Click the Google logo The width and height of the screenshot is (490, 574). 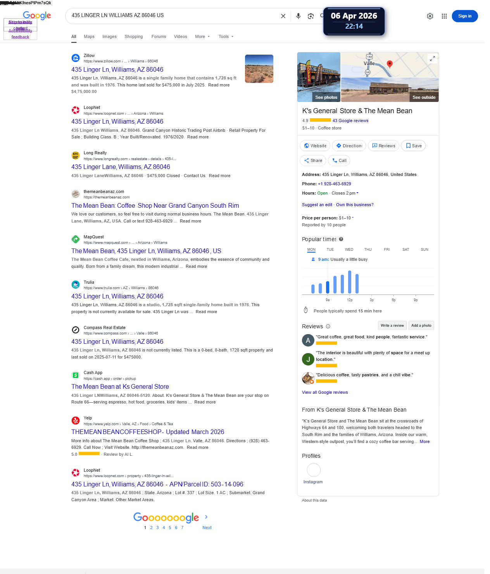click(37, 16)
